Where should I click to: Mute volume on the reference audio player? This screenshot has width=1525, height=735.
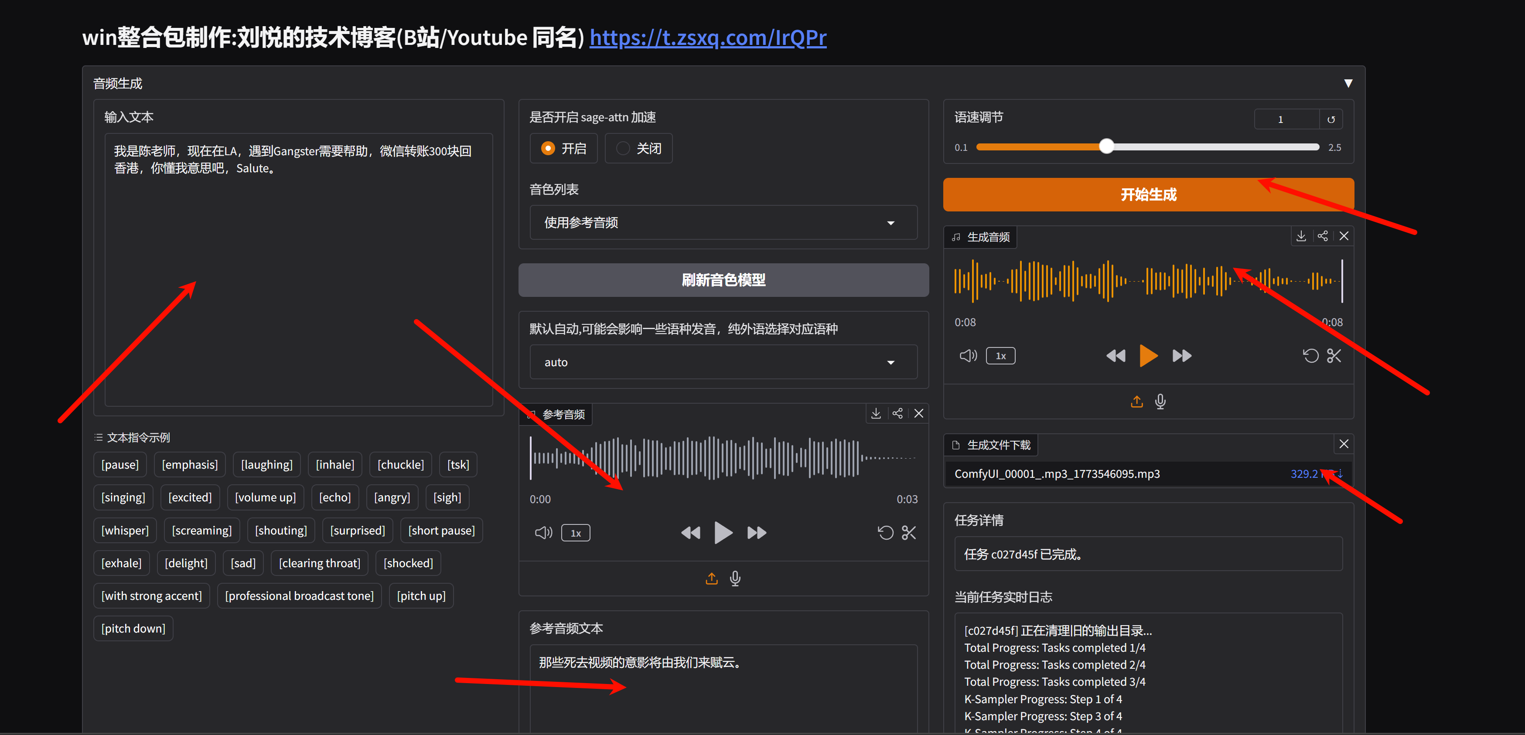point(543,533)
